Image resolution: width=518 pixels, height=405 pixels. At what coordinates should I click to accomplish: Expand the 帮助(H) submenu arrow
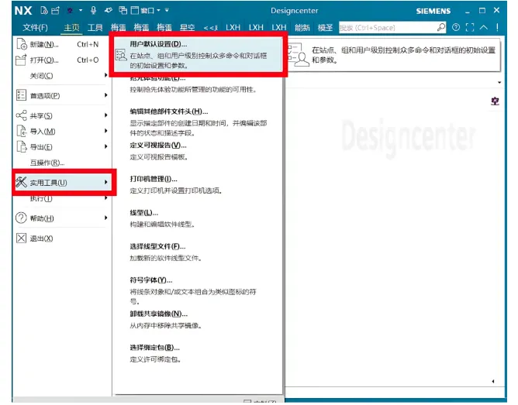point(105,218)
